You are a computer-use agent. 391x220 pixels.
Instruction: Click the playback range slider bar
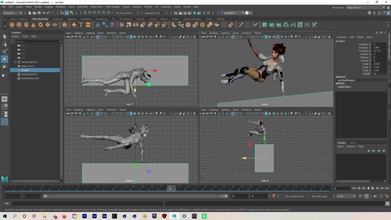click(x=136, y=196)
